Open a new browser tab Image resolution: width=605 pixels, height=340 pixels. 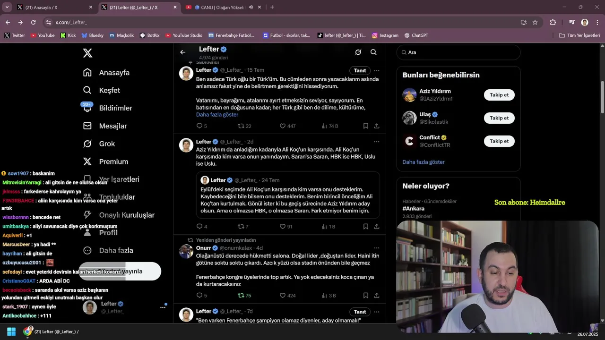[x=272, y=7]
